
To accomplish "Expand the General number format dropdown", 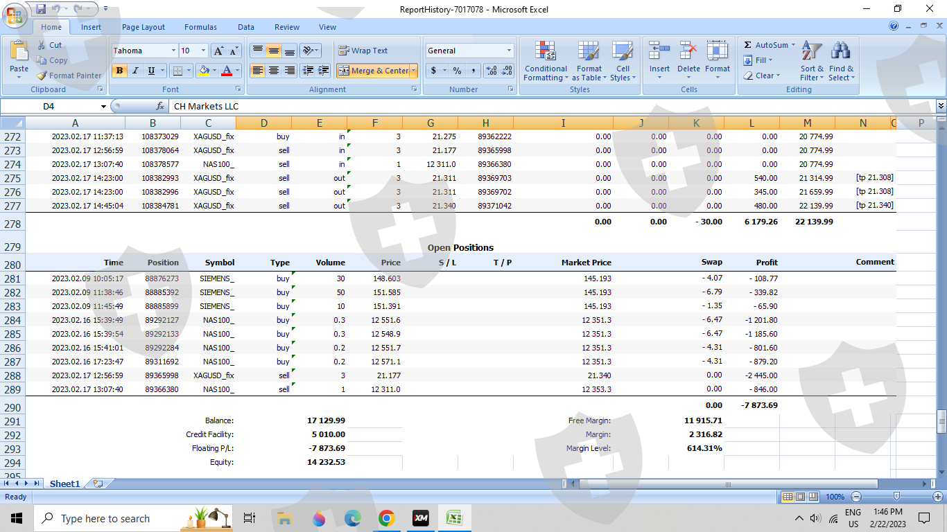I will [x=509, y=51].
